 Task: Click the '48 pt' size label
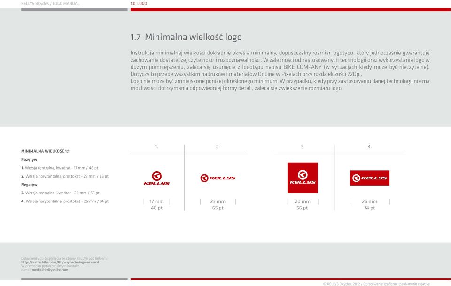pyautogui.click(x=156, y=208)
